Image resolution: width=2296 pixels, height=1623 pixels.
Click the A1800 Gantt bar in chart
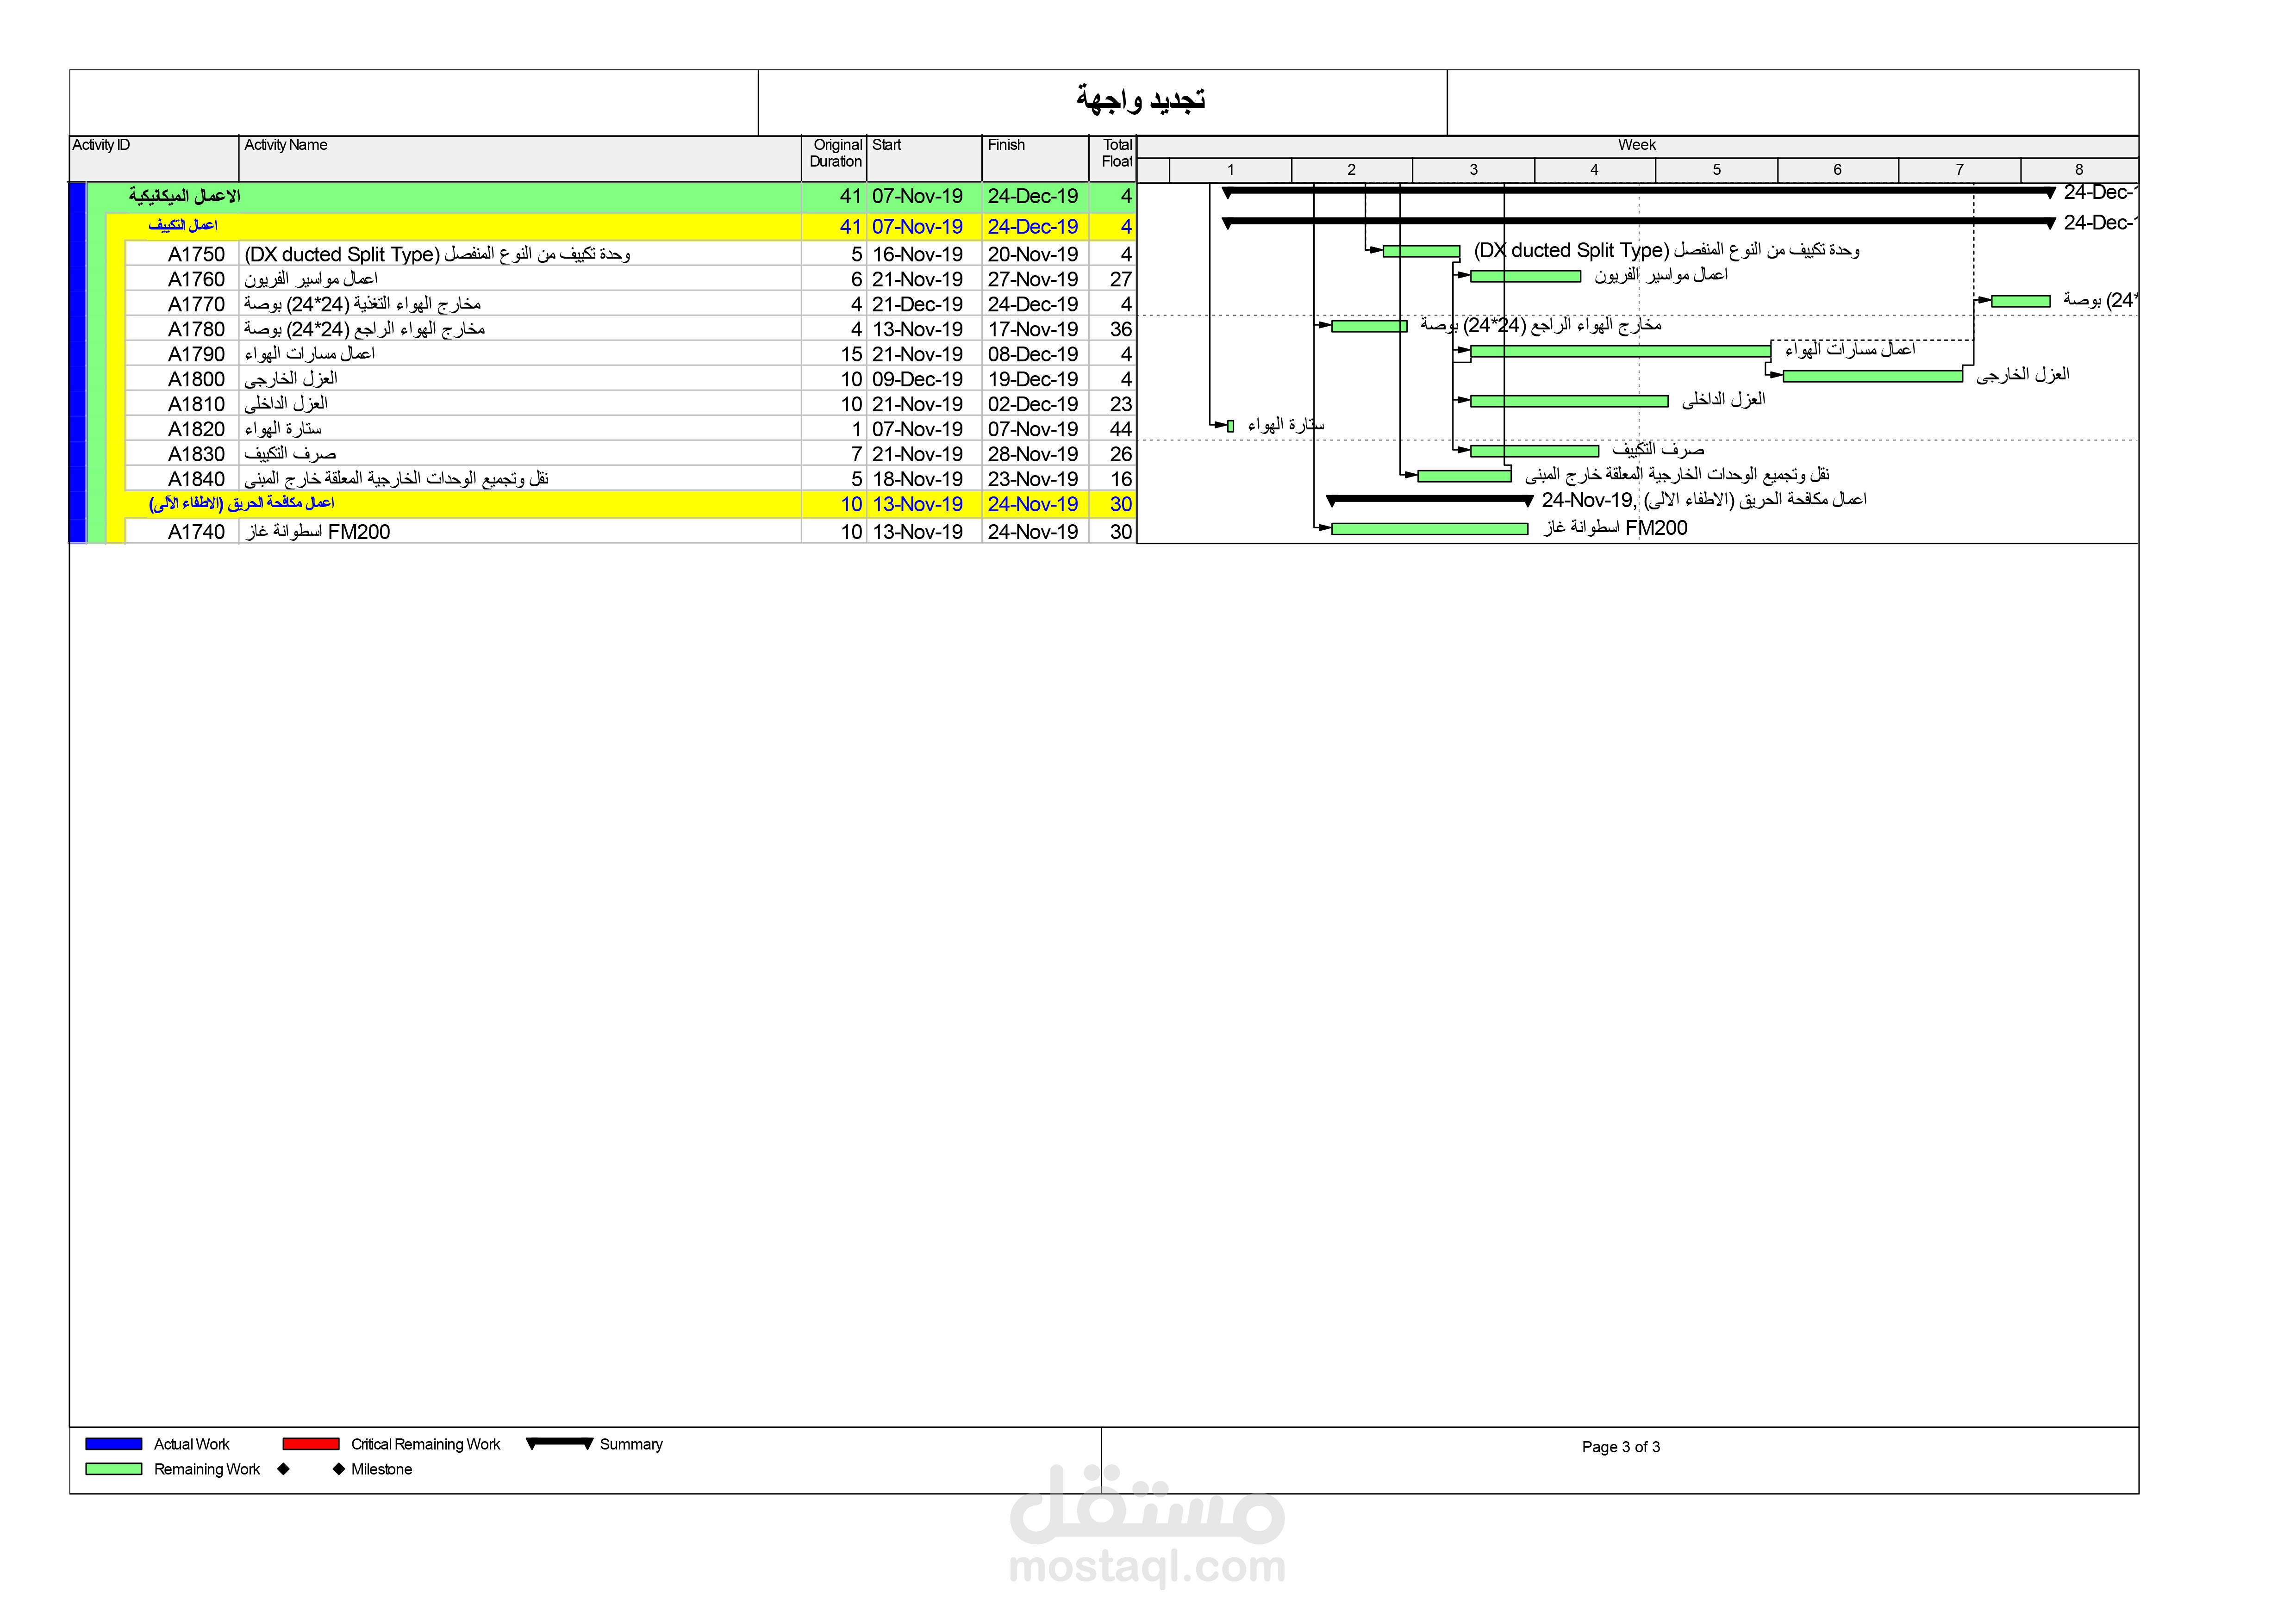1872,377
